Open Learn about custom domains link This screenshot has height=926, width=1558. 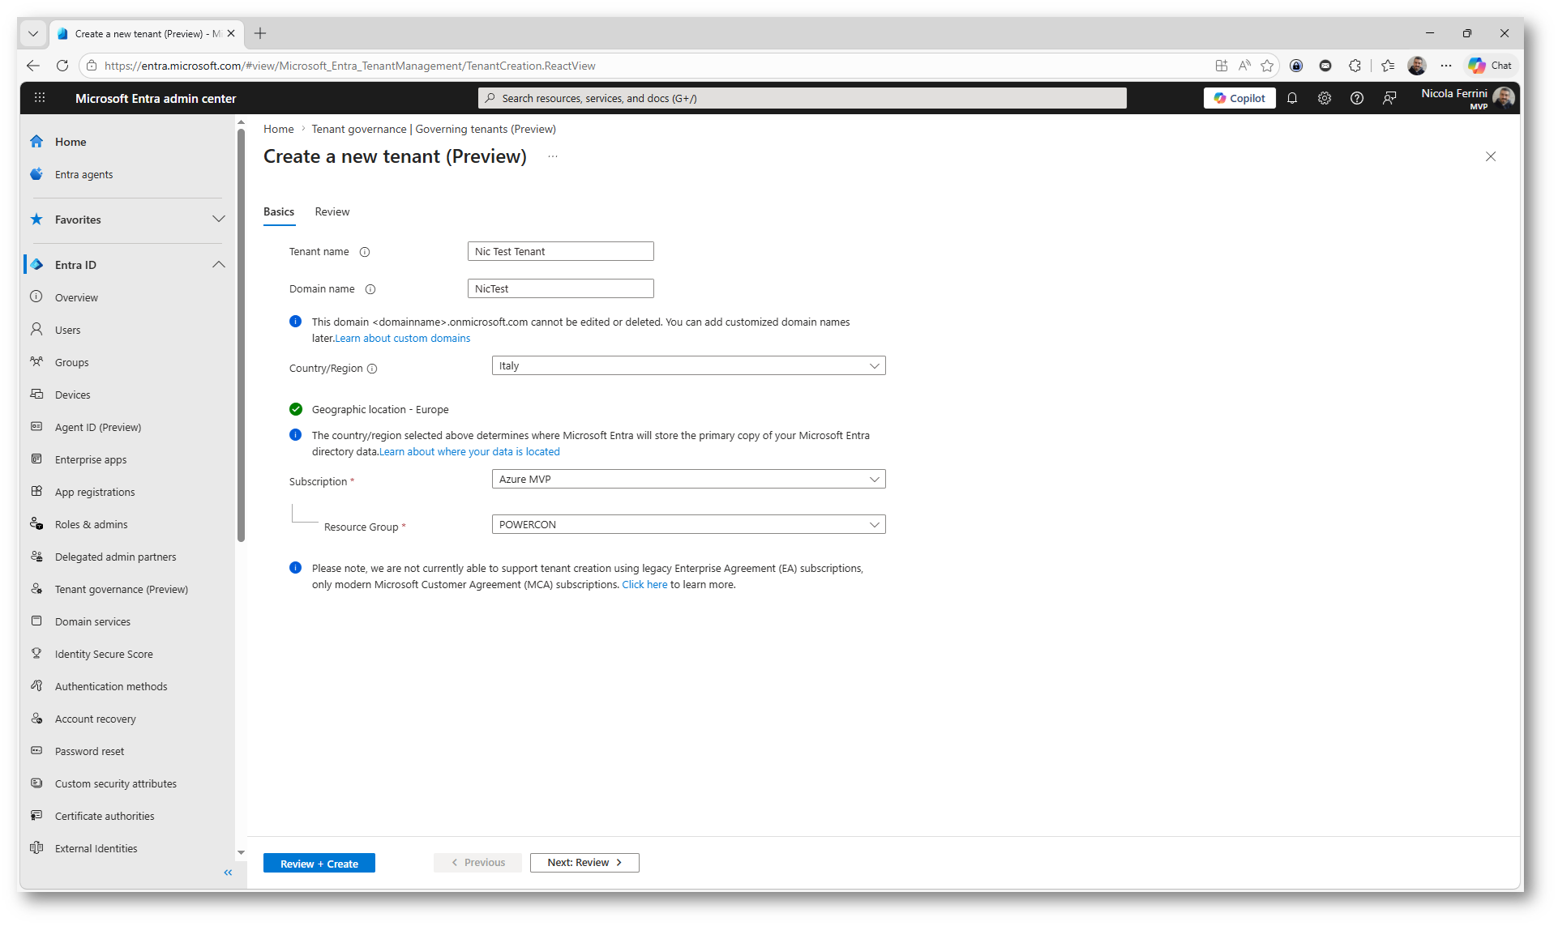click(403, 339)
